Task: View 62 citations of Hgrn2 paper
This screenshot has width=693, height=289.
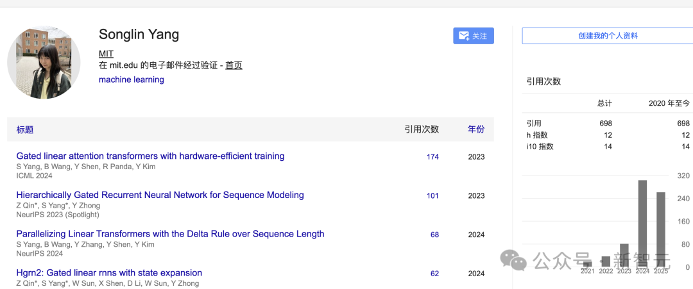Action: click(435, 274)
